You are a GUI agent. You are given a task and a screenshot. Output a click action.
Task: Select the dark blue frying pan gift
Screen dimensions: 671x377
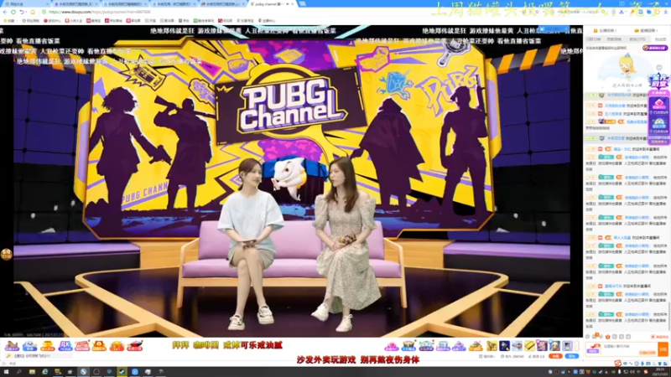[x=505, y=345]
